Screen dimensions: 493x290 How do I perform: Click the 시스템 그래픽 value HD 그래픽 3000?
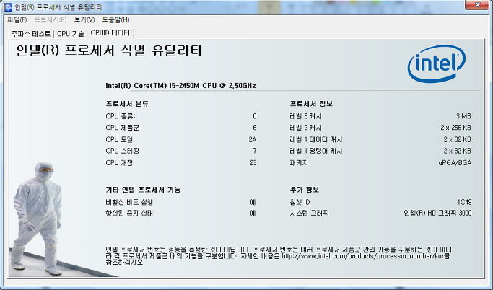point(437,213)
